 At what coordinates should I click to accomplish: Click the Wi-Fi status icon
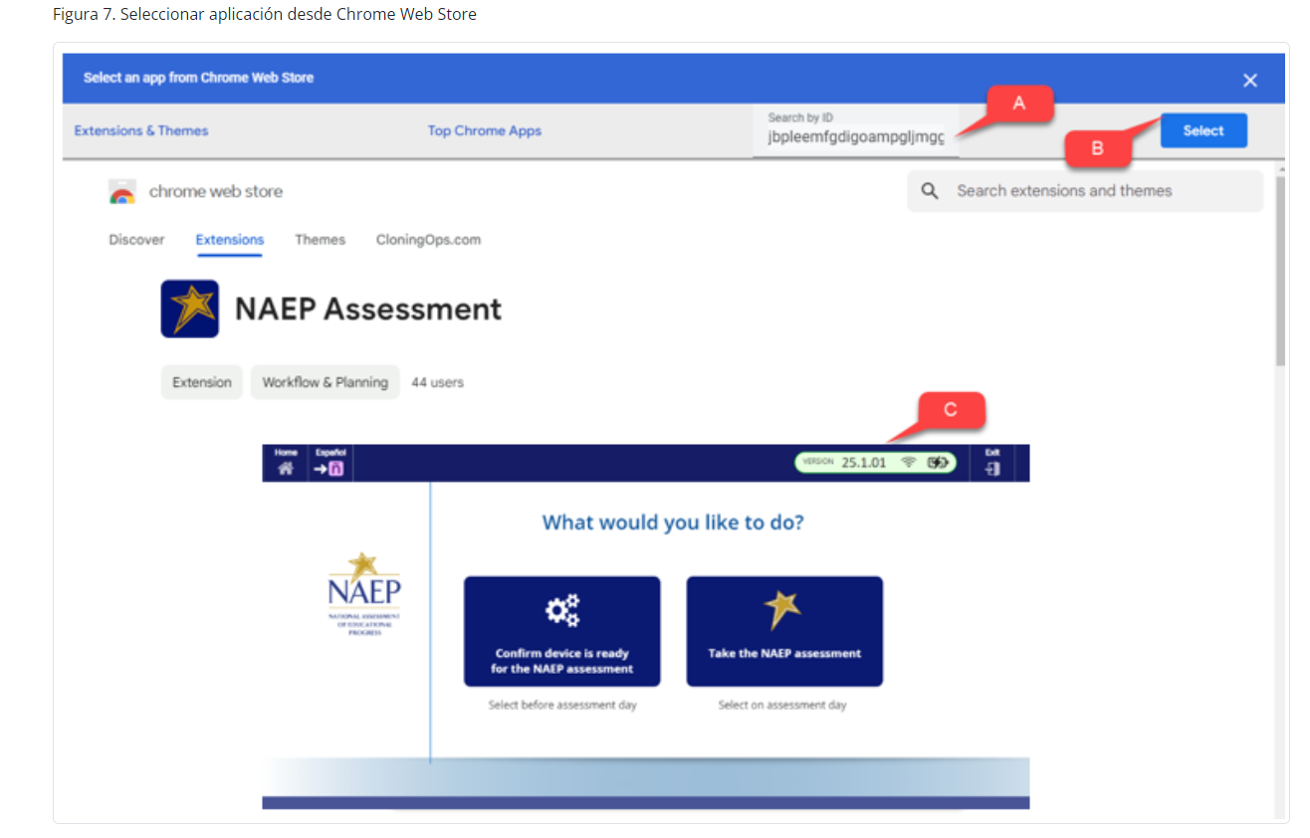[x=908, y=463]
